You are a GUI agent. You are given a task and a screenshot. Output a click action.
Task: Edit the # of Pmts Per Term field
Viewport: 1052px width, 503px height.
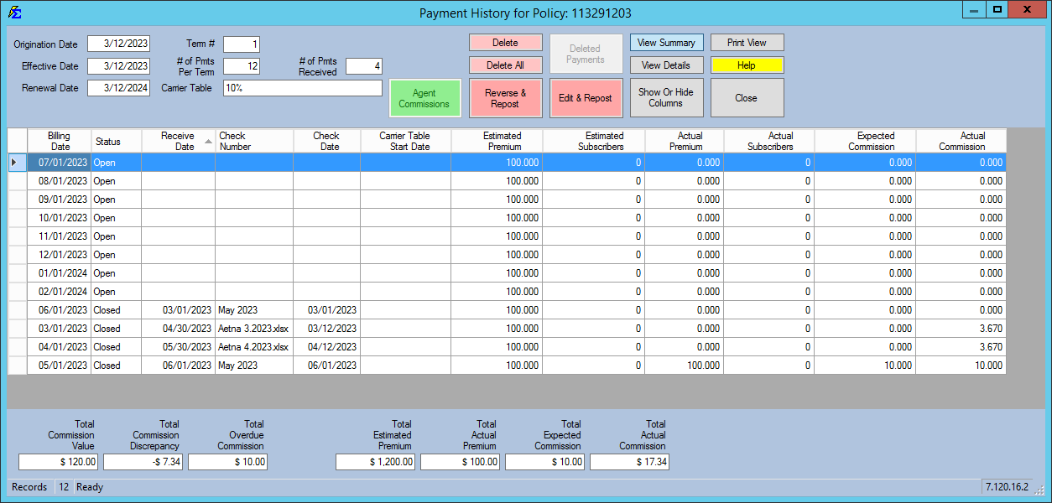241,65
